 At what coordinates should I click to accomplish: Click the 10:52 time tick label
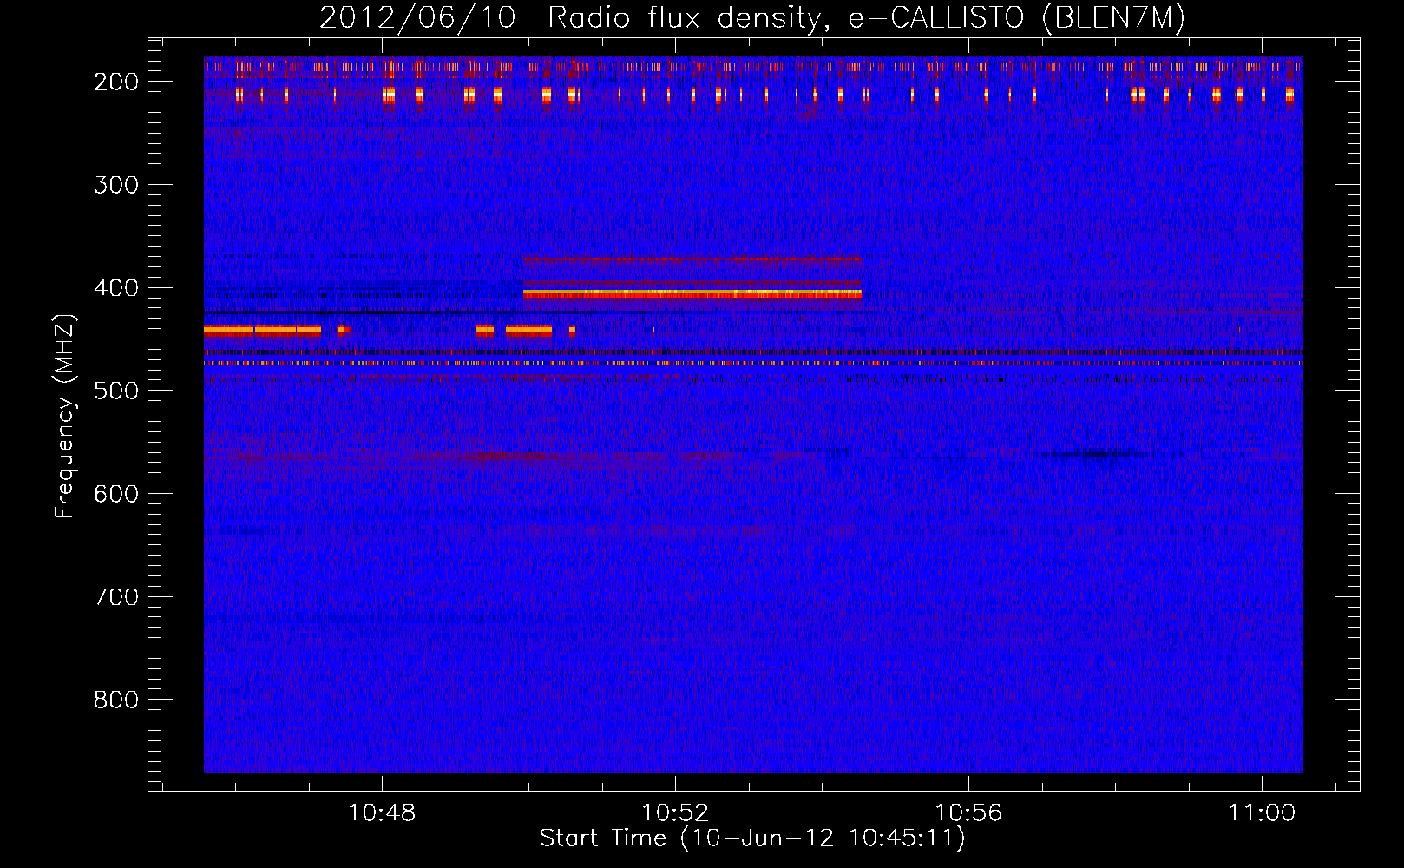tap(675, 812)
